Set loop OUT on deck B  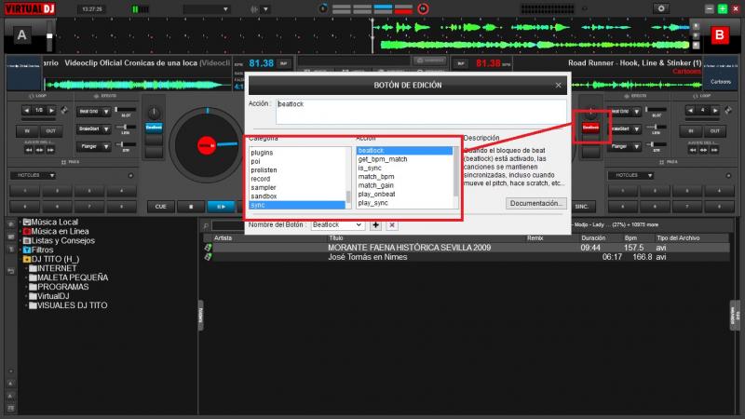714,130
